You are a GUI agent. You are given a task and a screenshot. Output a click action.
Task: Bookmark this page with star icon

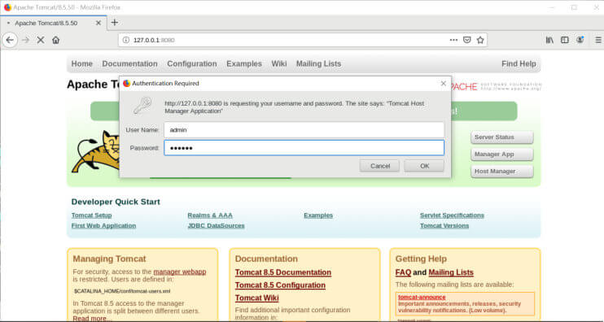click(480, 40)
